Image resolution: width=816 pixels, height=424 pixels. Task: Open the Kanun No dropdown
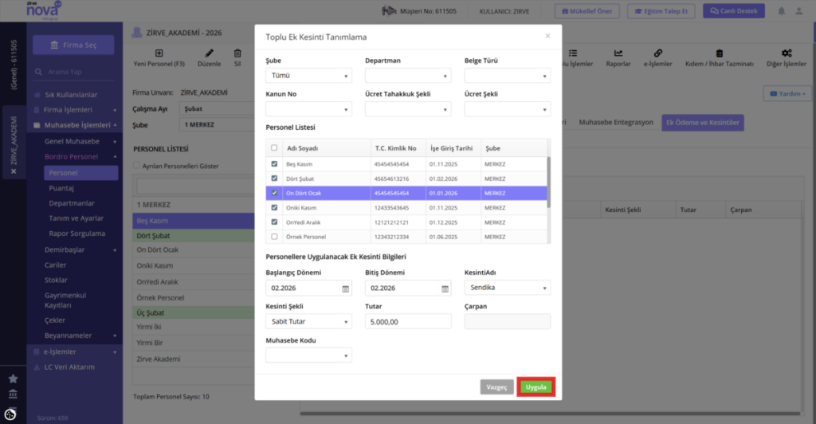coord(308,109)
